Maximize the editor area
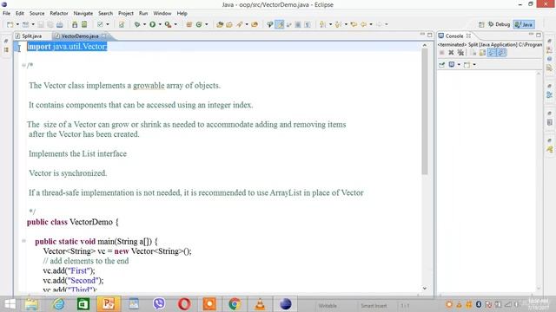The width and height of the screenshot is (556, 312). click(430, 35)
